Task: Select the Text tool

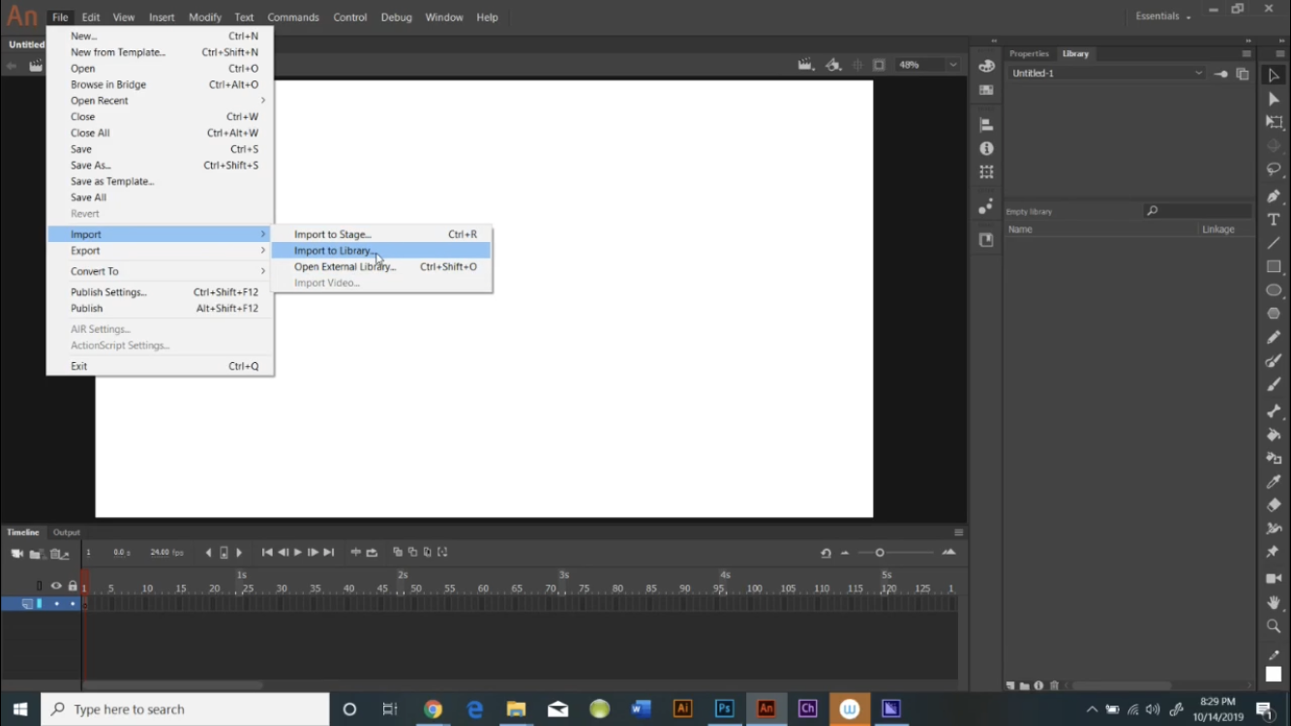Action: click(x=1274, y=220)
